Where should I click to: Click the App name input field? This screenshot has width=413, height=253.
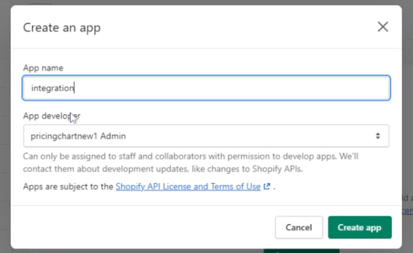[x=206, y=88]
